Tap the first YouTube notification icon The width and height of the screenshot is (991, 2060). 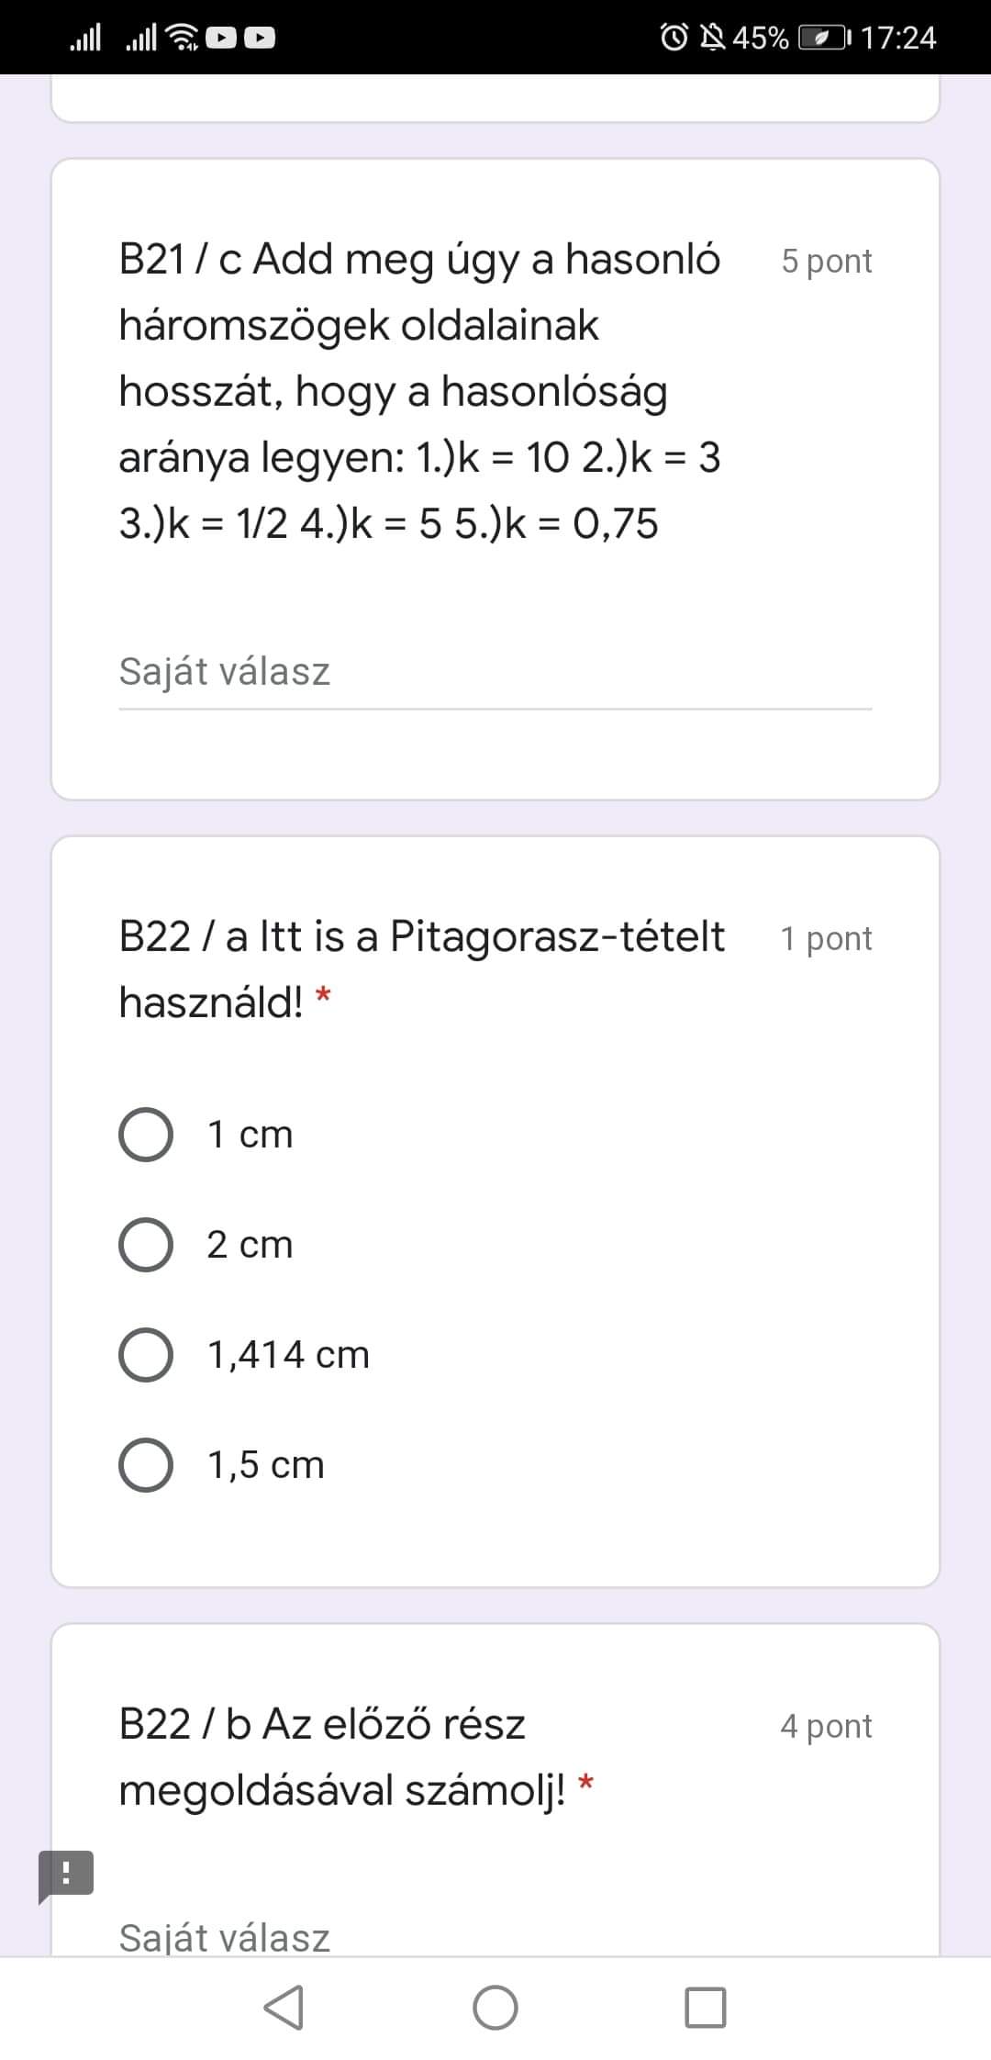[x=221, y=38]
